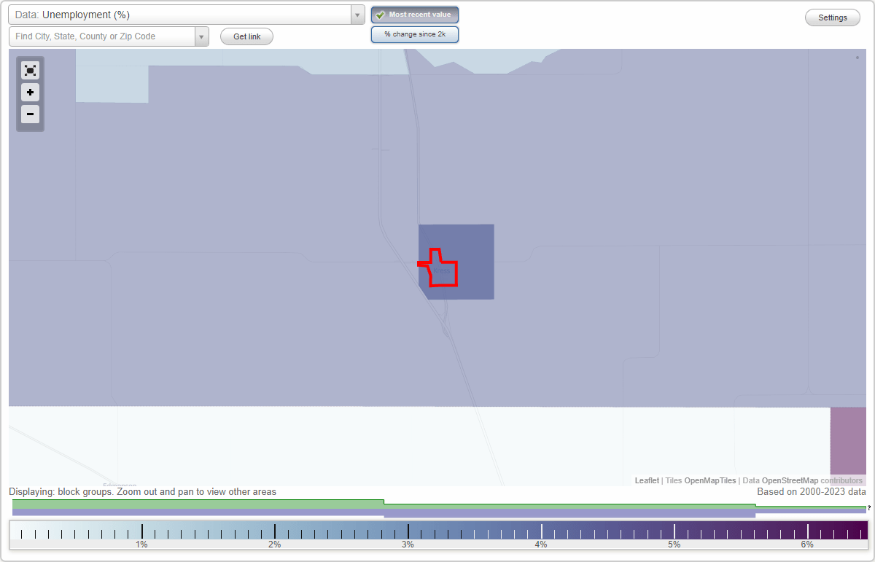Screen dimensions: 875x562
Task: Click the 4% label on legend
Action: click(x=541, y=545)
